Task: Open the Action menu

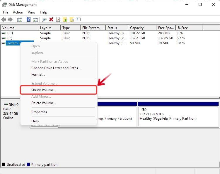Action: pos(18,12)
